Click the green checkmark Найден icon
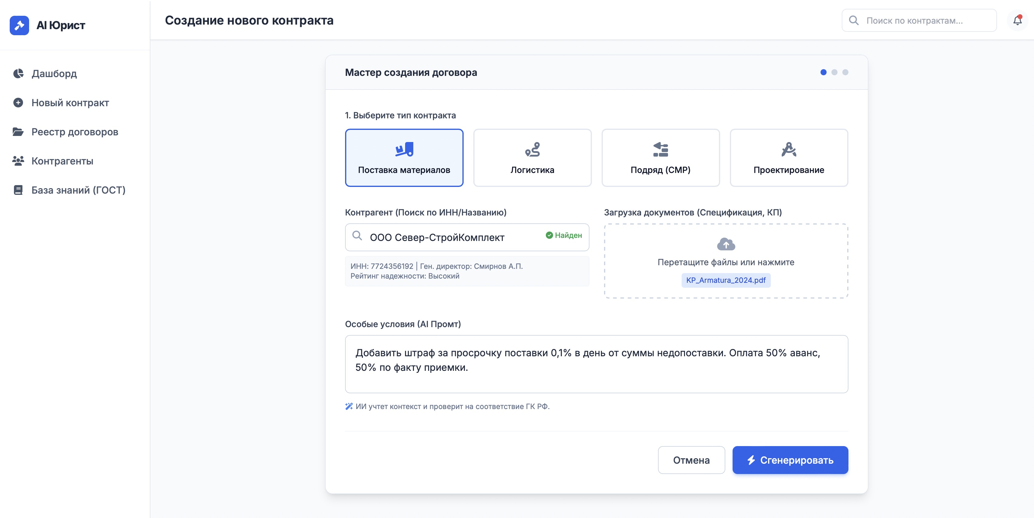 click(549, 235)
